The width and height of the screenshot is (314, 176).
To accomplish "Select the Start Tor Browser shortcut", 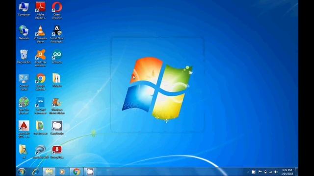I will point(24,106).
